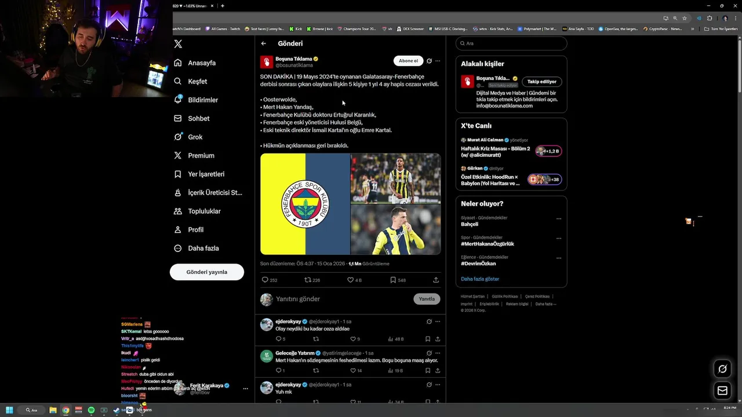Click Grok icon on main post
The height and width of the screenshot is (417, 742).
[429, 61]
